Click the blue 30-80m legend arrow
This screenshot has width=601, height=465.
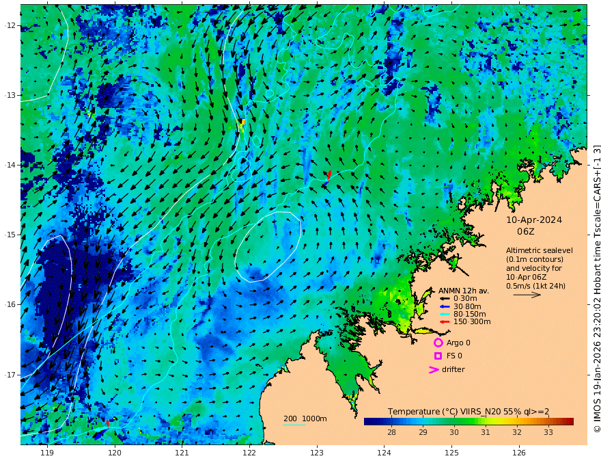click(445, 306)
